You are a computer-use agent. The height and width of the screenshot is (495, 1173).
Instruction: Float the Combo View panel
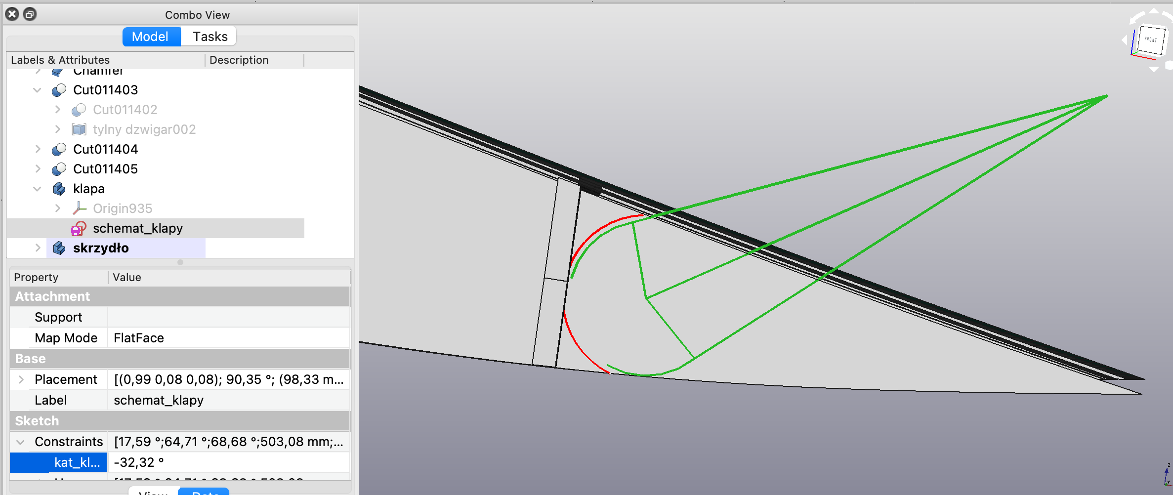pos(30,14)
